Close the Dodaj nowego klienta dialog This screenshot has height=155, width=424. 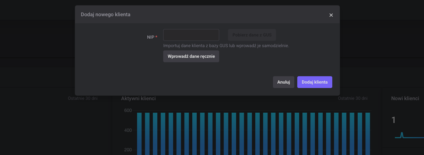point(331,15)
